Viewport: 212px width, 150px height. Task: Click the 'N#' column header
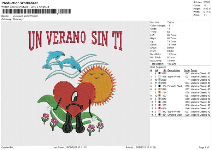pyautogui.click(x=156, y=70)
